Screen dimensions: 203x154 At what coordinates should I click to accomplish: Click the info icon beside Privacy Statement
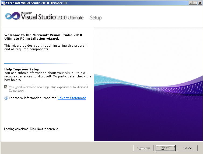6,98
